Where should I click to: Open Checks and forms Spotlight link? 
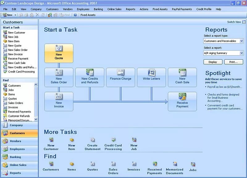pos(223,97)
